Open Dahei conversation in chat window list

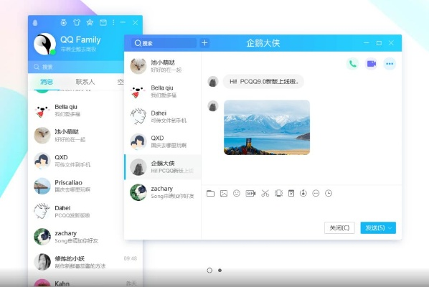(x=163, y=116)
